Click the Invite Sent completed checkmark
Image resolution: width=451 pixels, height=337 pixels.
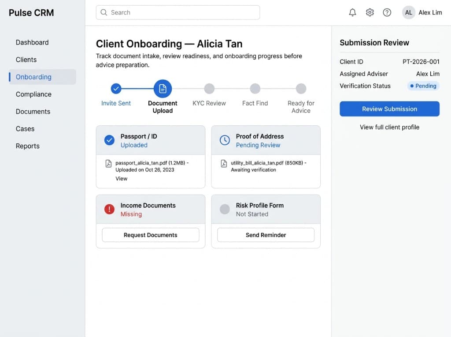pos(116,88)
